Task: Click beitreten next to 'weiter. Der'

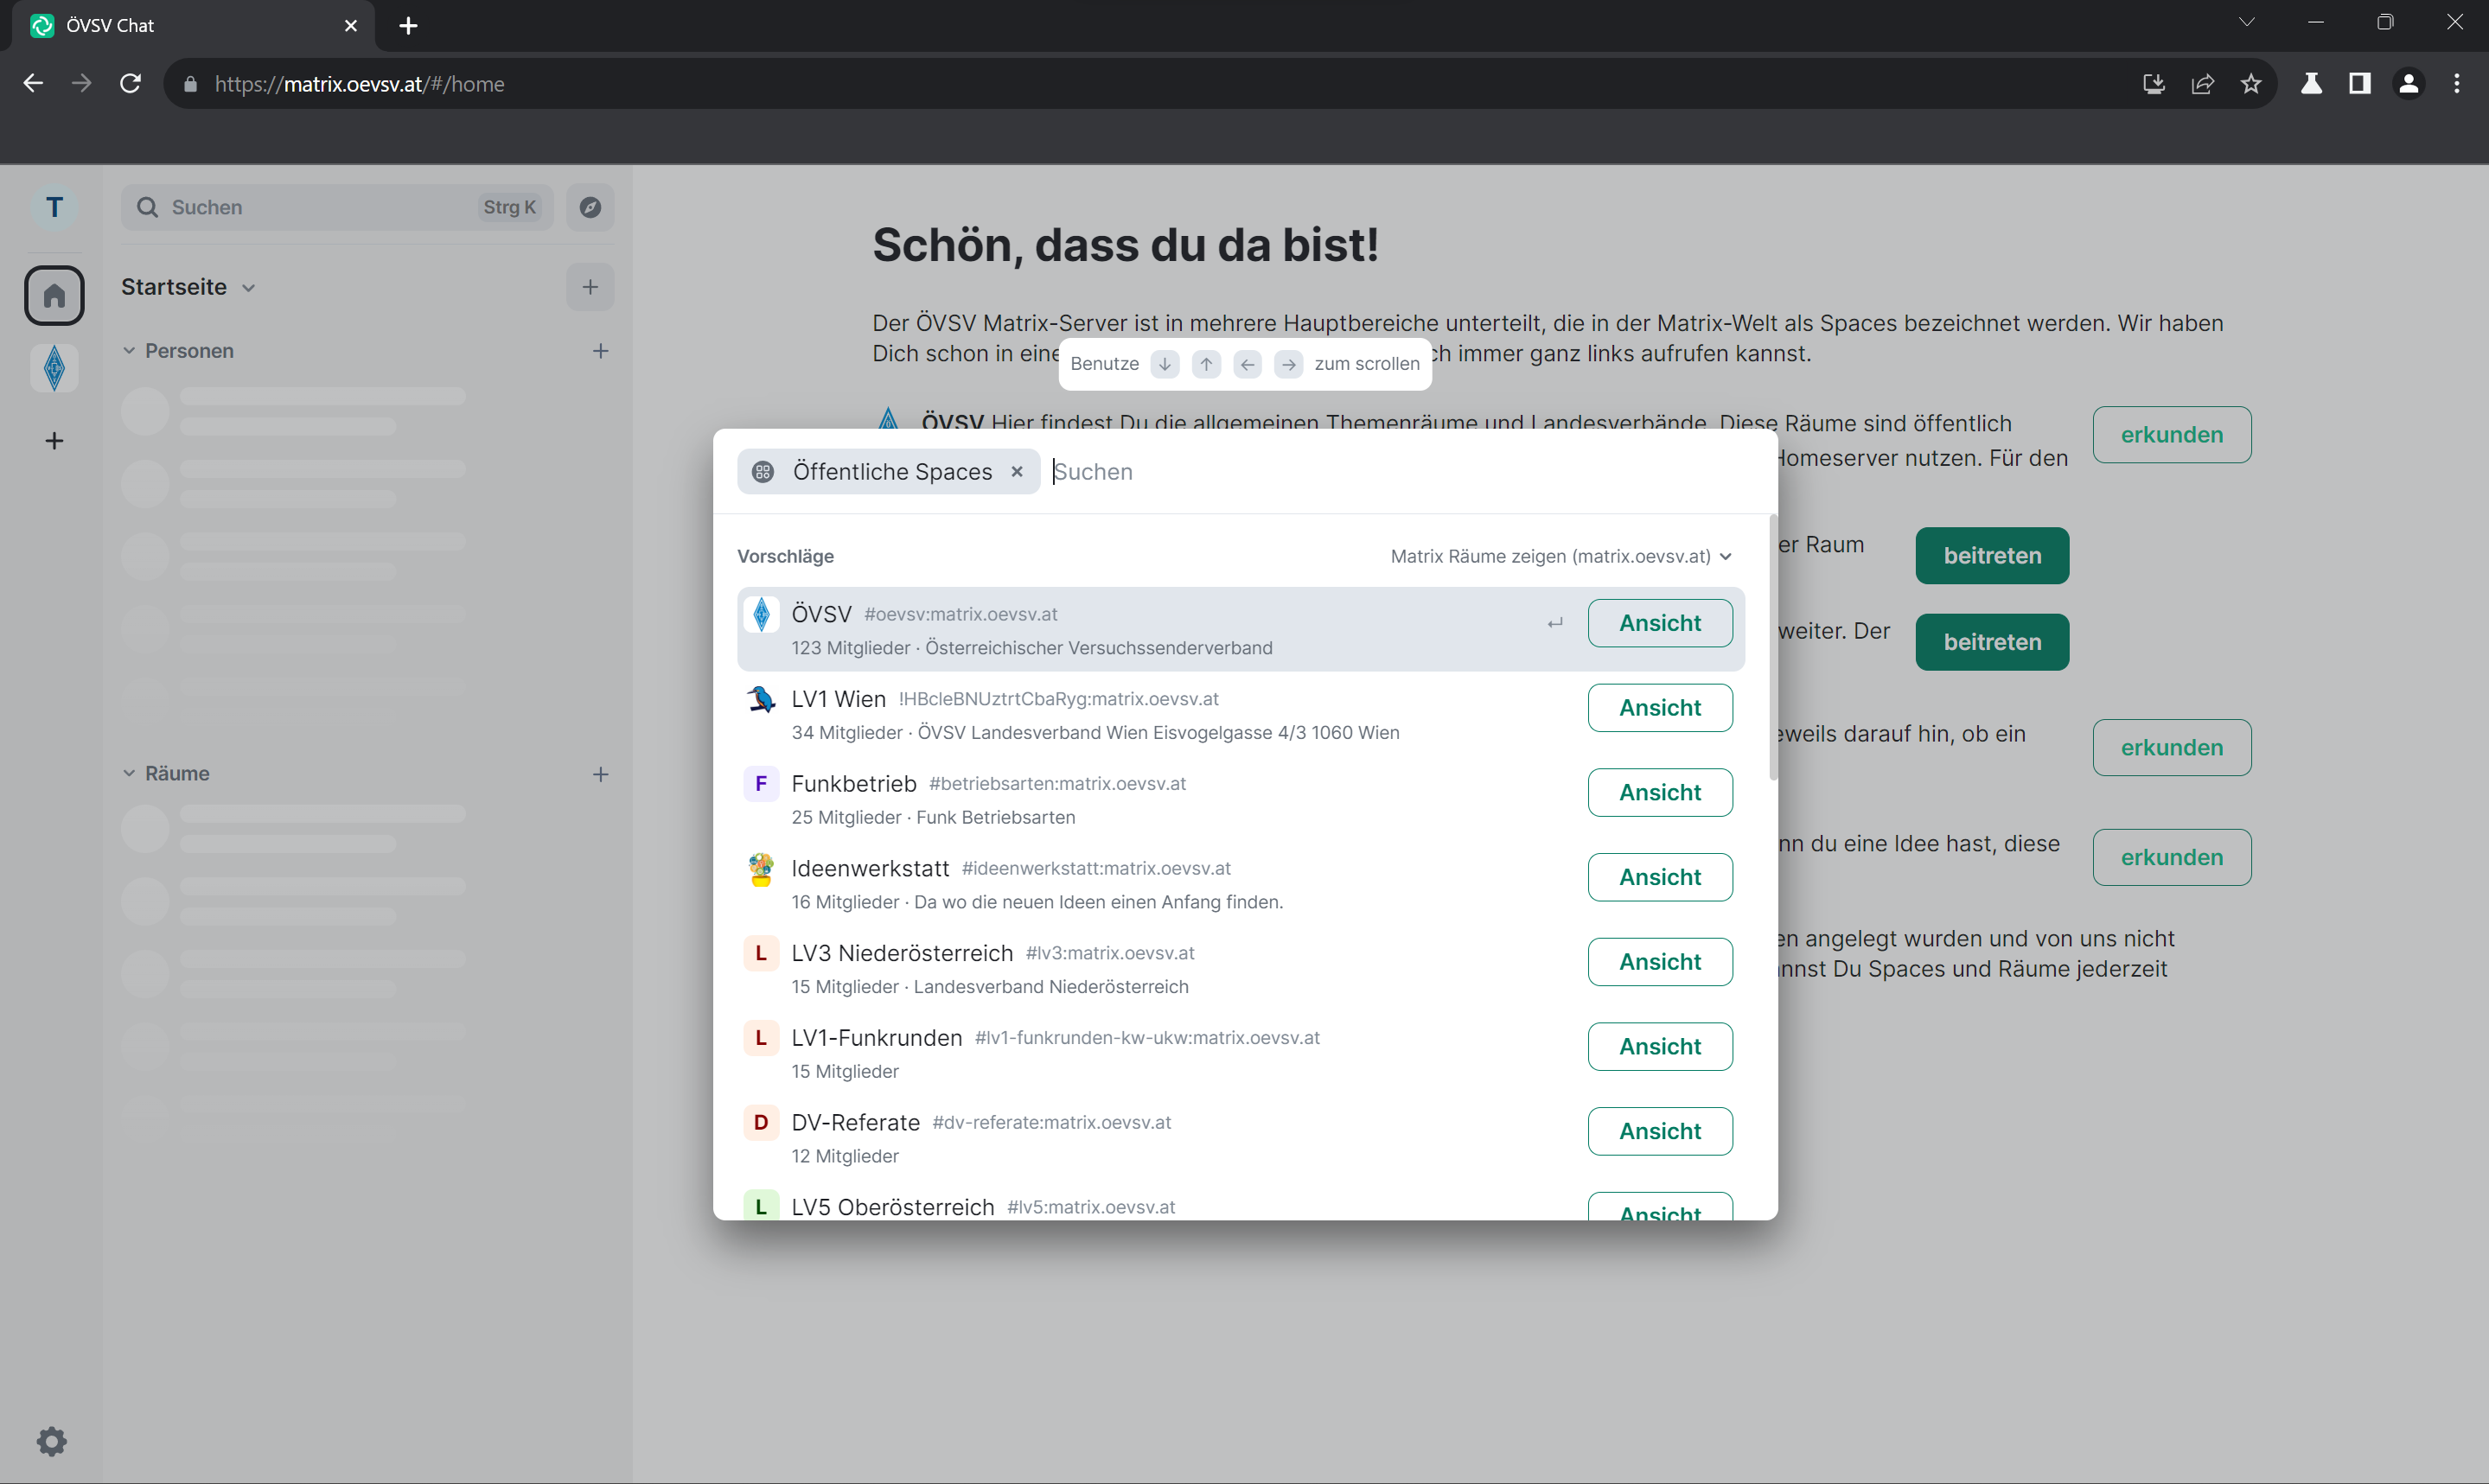Action: tap(1992, 642)
